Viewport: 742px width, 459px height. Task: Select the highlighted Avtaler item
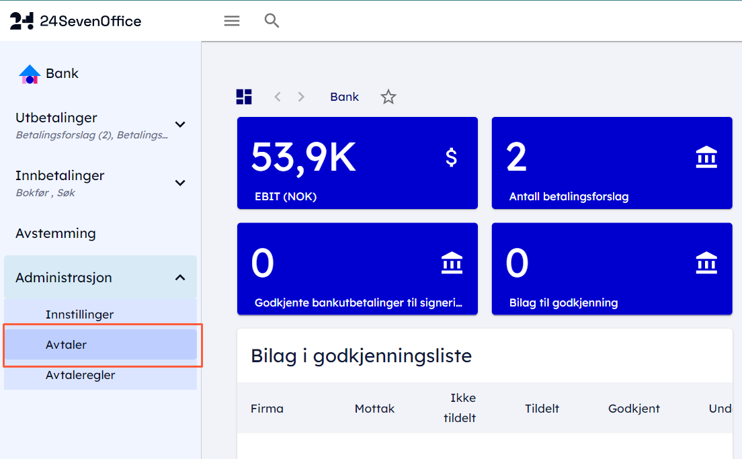pyautogui.click(x=66, y=345)
